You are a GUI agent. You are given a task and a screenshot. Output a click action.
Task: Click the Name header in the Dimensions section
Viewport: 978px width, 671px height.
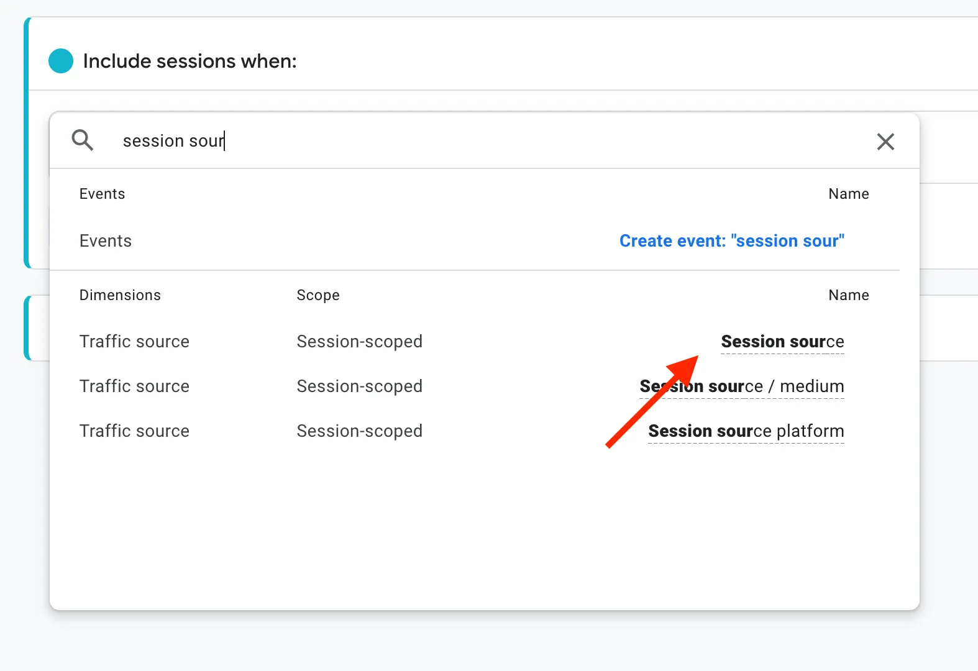pyautogui.click(x=849, y=295)
